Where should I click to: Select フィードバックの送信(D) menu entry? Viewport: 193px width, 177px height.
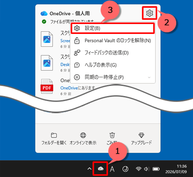pyautogui.click(x=113, y=53)
